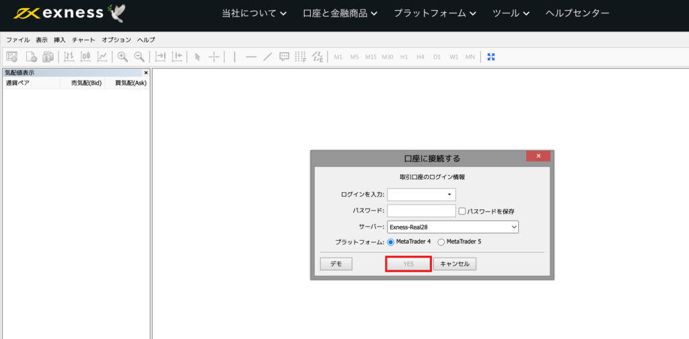Viewport: 689px width, 339px height.
Task: Expand the 当社について navigation menu
Action: pyautogui.click(x=254, y=13)
